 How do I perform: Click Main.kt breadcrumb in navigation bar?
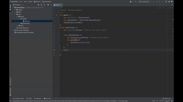click(x=37, y=2)
